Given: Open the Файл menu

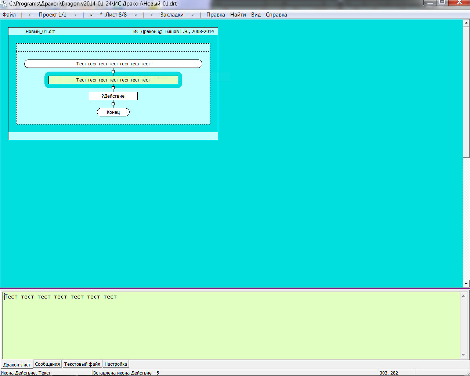Looking at the screenshot, I should [9, 15].
